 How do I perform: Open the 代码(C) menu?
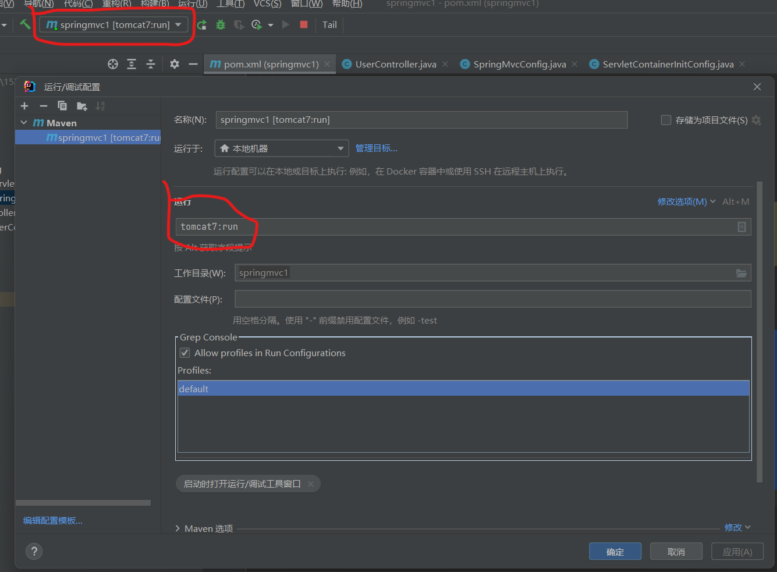tap(78, 3)
